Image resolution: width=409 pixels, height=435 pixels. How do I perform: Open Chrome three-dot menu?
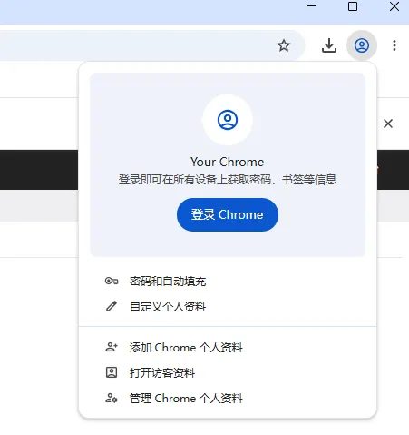394,45
